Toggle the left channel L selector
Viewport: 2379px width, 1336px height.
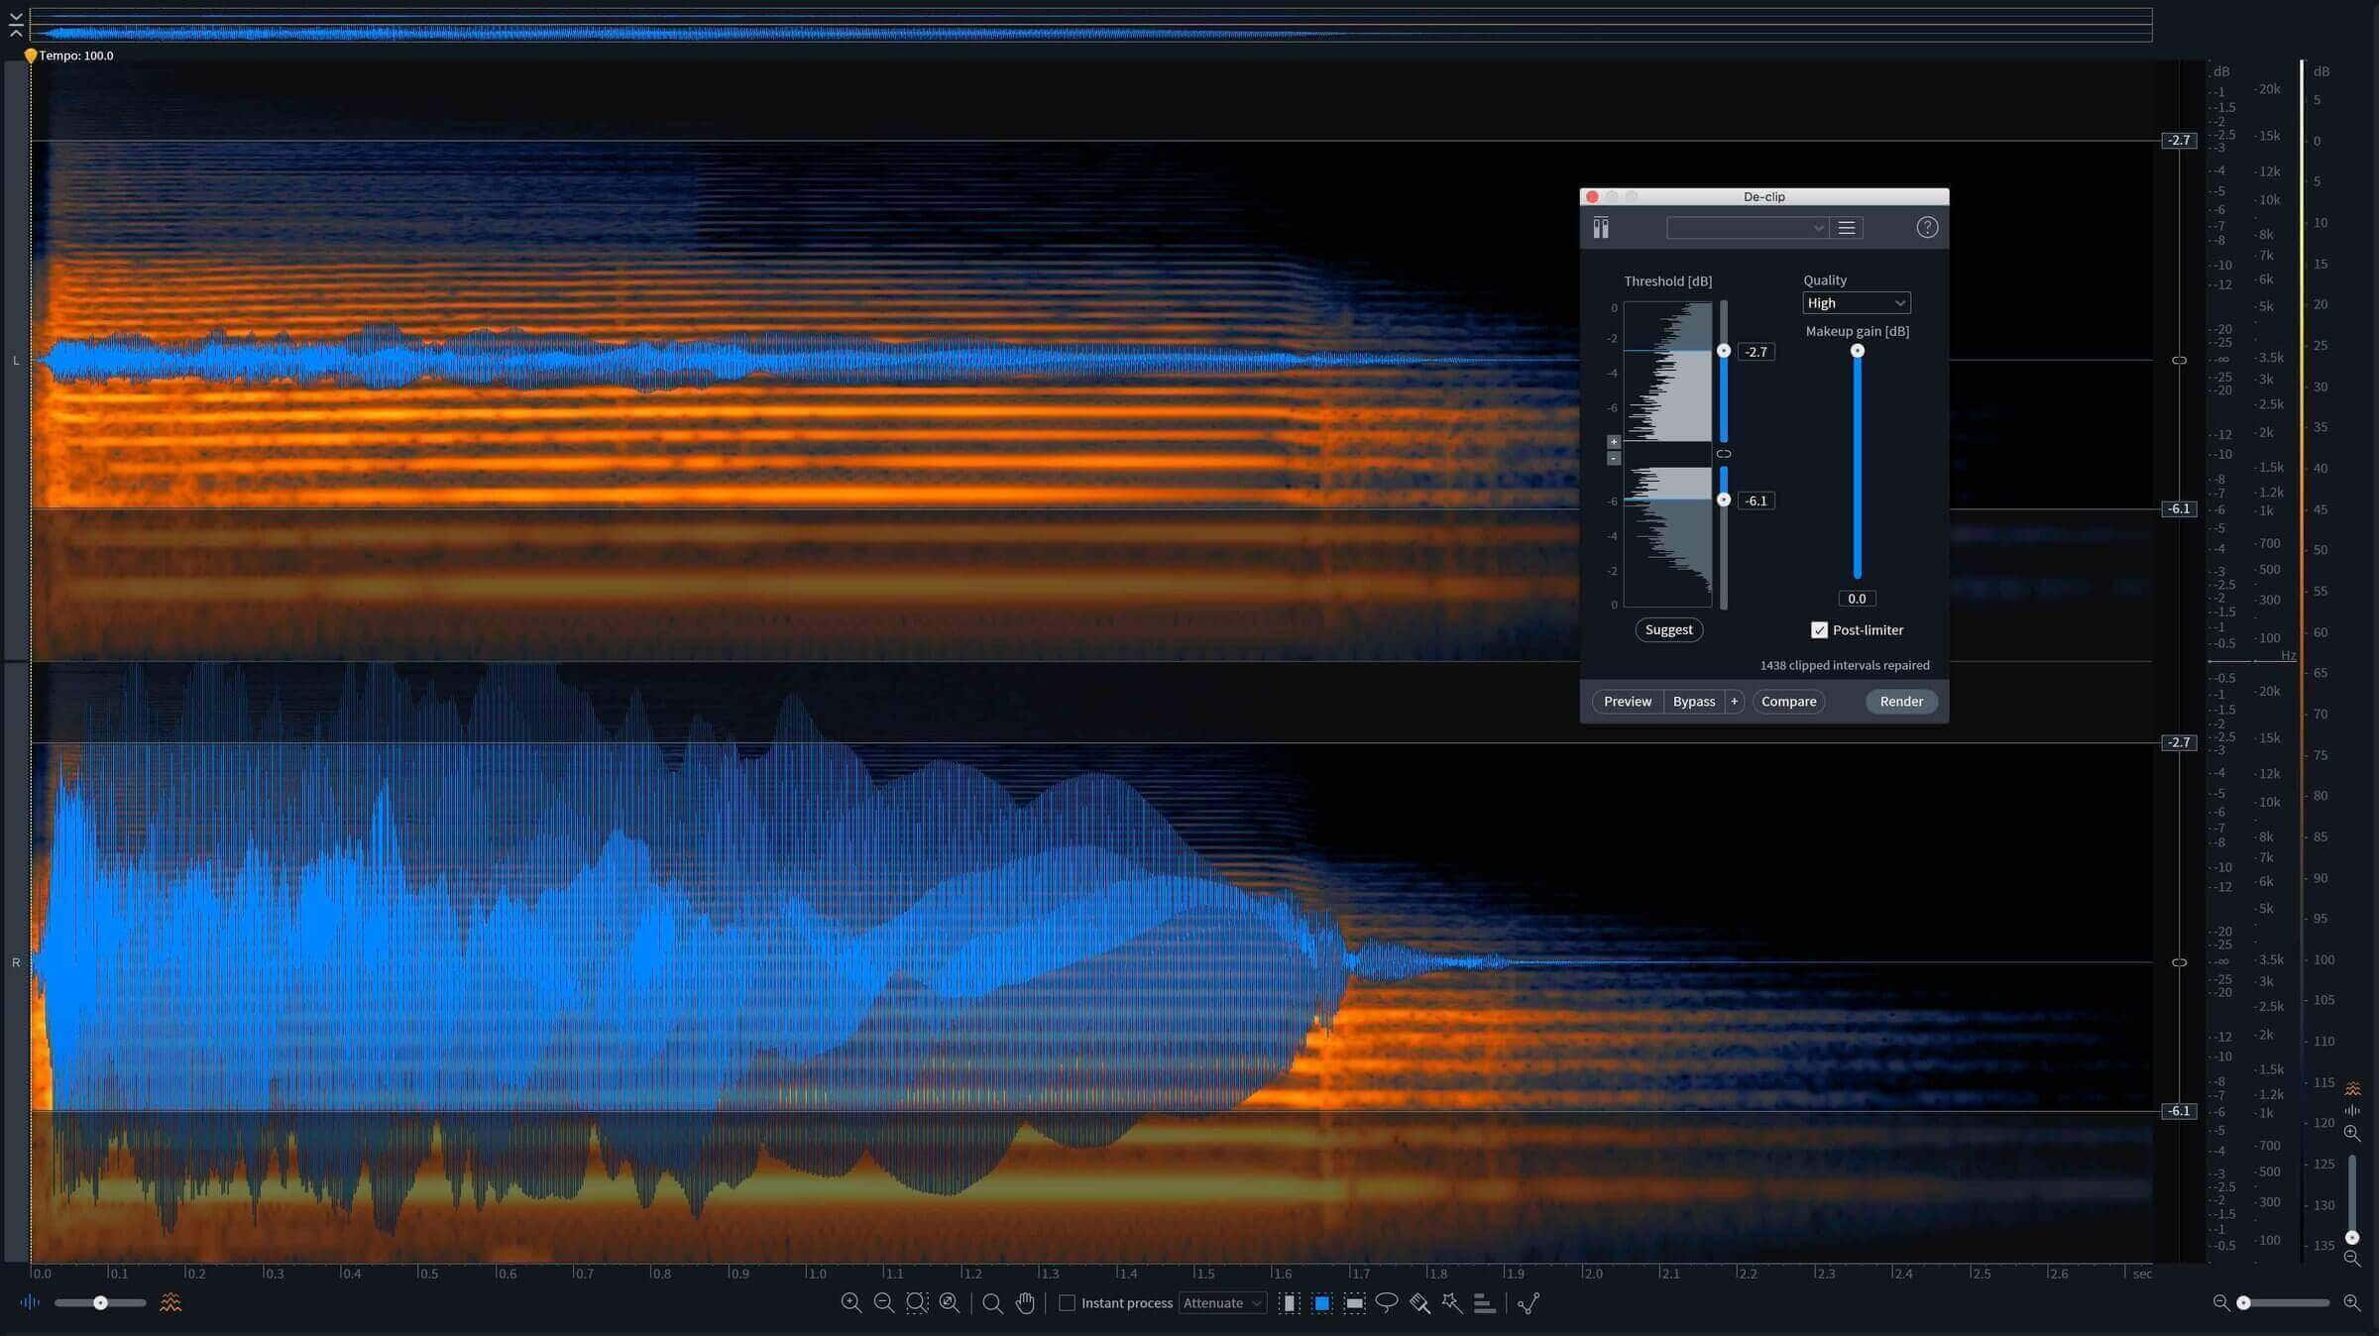(16, 361)
